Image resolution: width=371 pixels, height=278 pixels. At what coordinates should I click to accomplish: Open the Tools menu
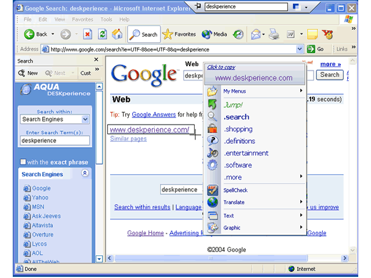[x=106, y=19]
